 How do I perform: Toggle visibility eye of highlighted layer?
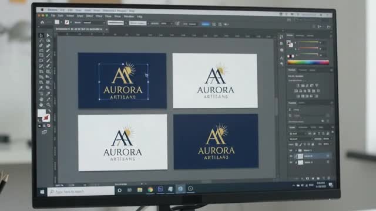click(x=291, y=156)
